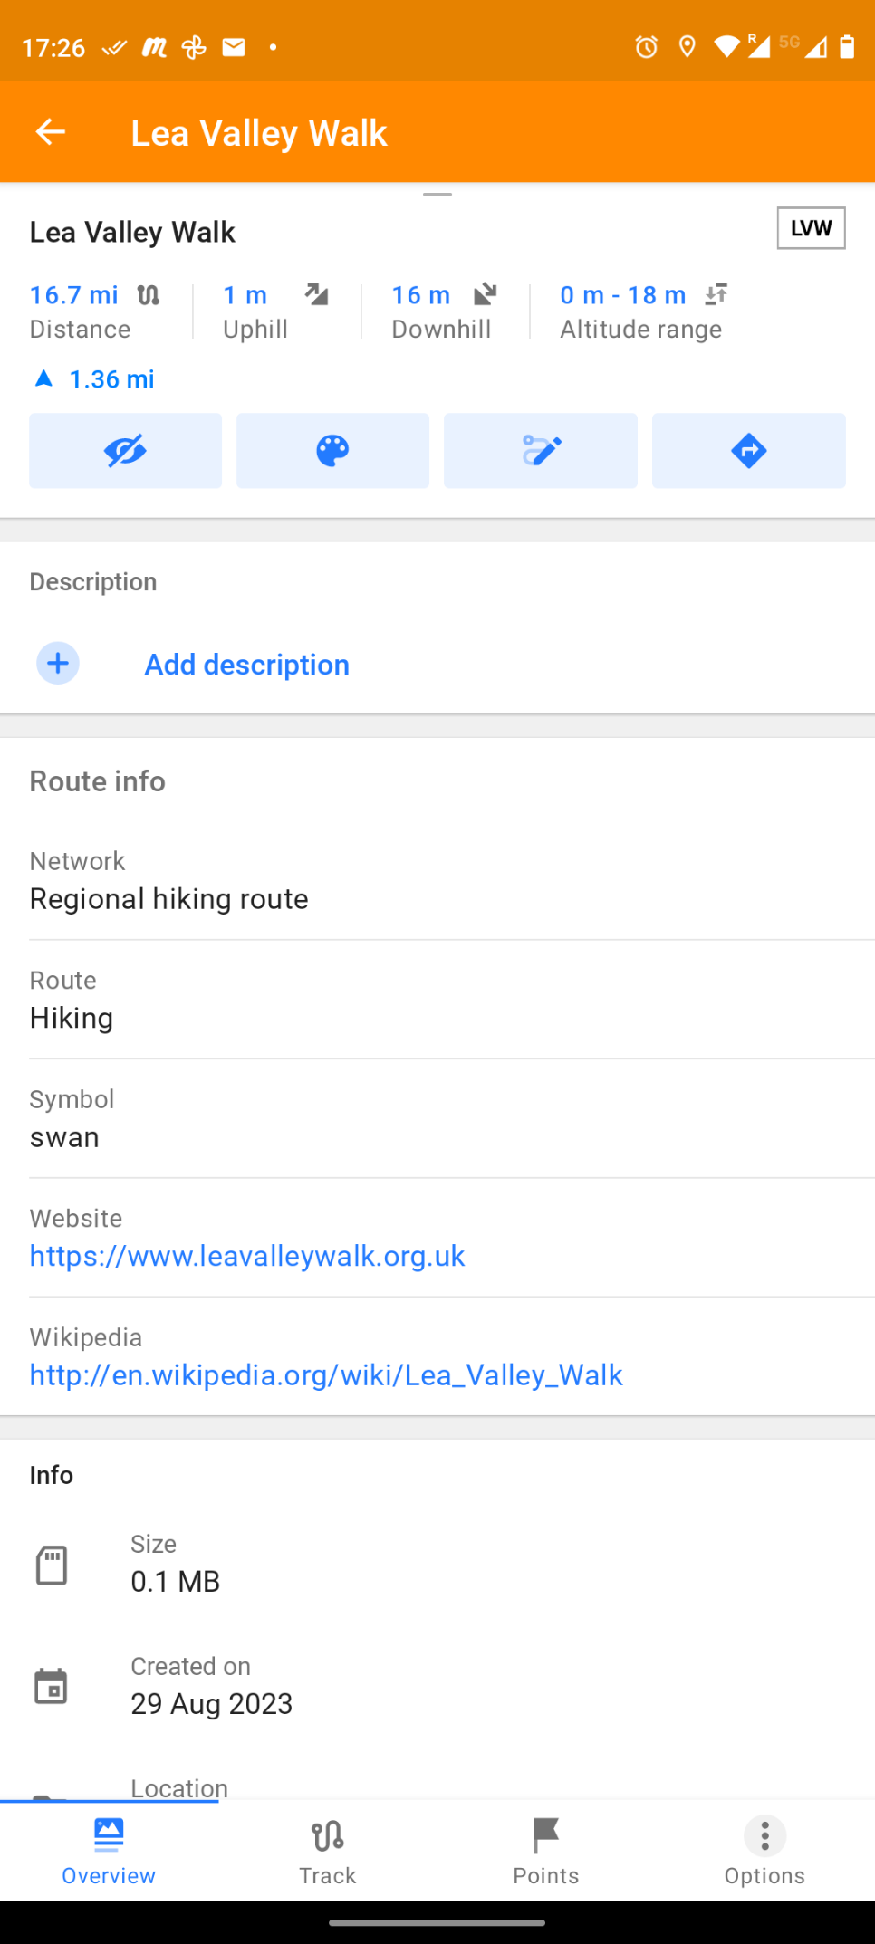The image size is (875, 1944).
Task: Tap the edit track pencil button
Action: [541, 451]
